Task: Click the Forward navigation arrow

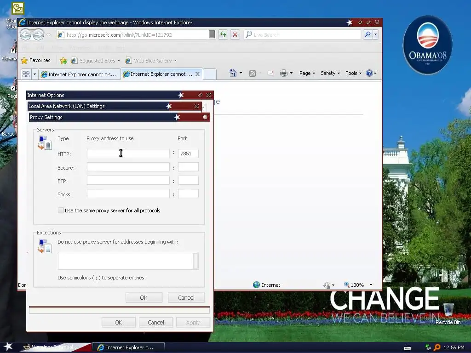Action: (x=38, y=35)
